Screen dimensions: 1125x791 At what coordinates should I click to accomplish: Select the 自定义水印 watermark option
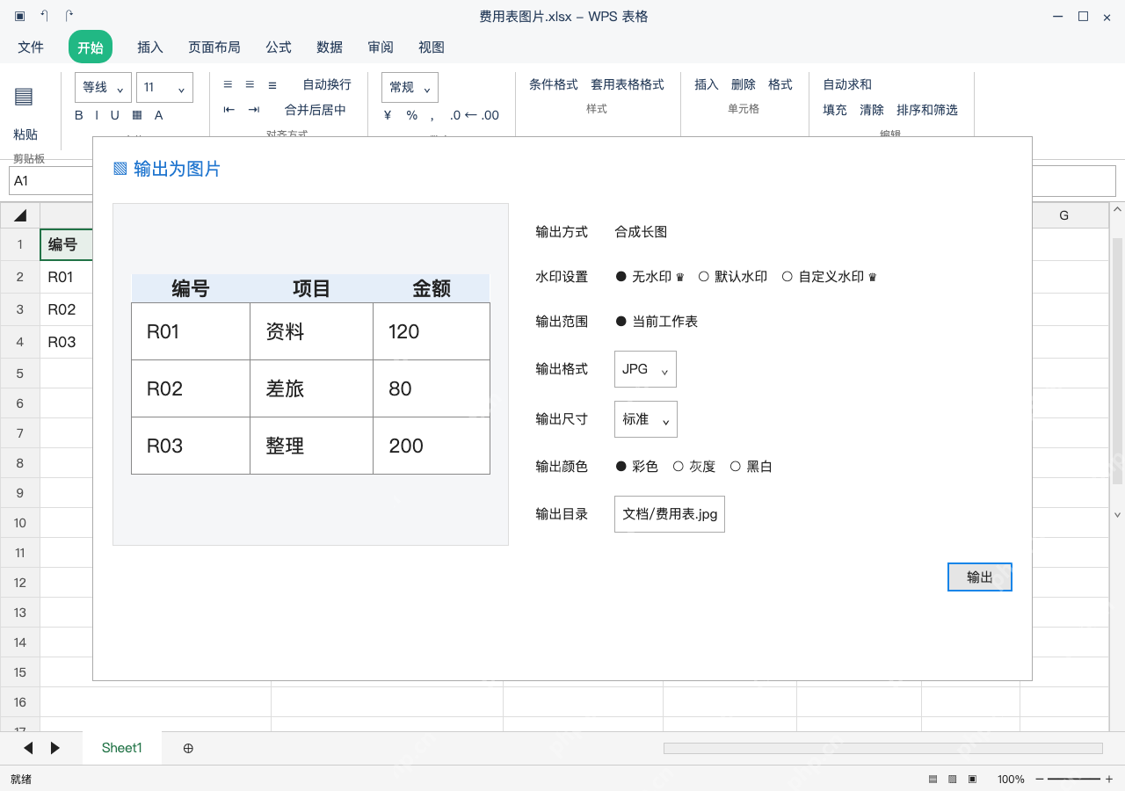click(830, 276)
